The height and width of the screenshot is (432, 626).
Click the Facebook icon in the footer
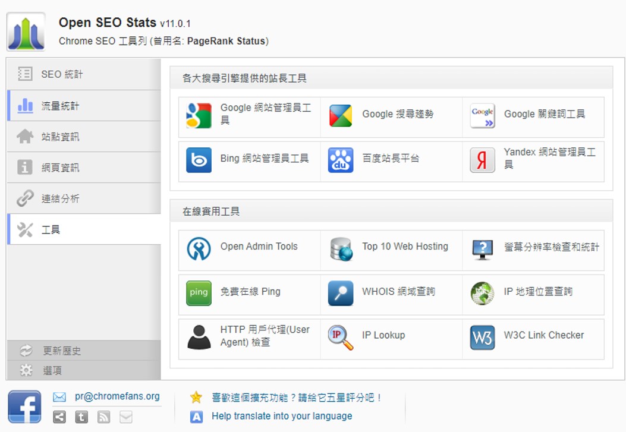point(24,406)
